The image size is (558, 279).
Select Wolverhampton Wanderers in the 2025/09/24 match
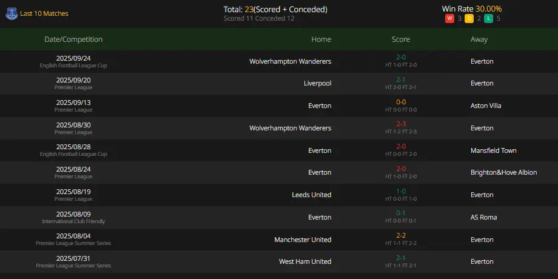coord(291,61)
